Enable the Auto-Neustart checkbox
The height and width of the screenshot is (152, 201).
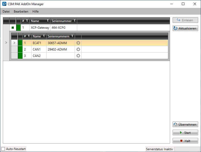[3, 149]
